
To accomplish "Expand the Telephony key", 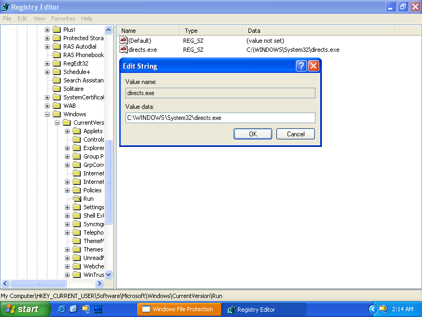I will [68, 232].
